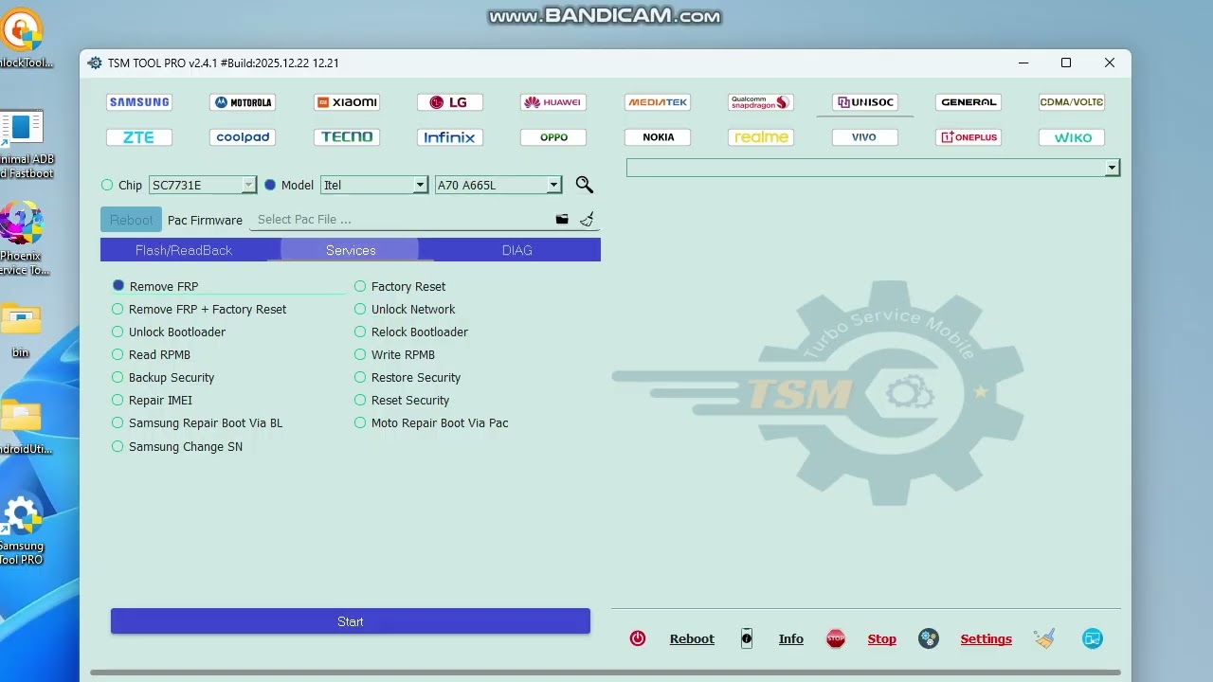Open the SC7731E chip dropdown
This screenshot has width=1213, height=682.
point(203,185)
